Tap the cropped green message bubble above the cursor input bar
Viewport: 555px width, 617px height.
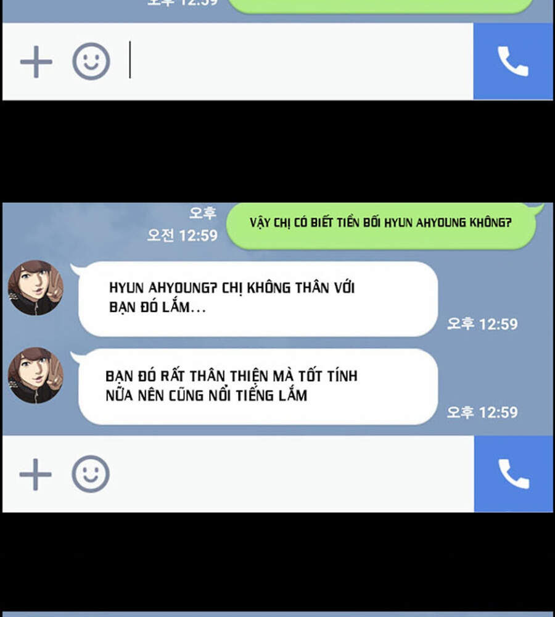tap(380, 6)
